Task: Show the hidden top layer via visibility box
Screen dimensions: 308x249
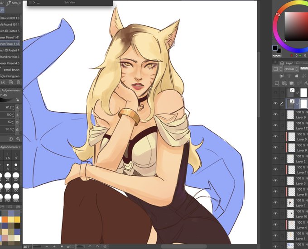Action: tap(275, 92)
